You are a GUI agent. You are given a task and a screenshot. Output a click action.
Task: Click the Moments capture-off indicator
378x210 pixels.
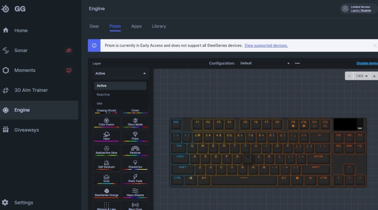point(69,70)
